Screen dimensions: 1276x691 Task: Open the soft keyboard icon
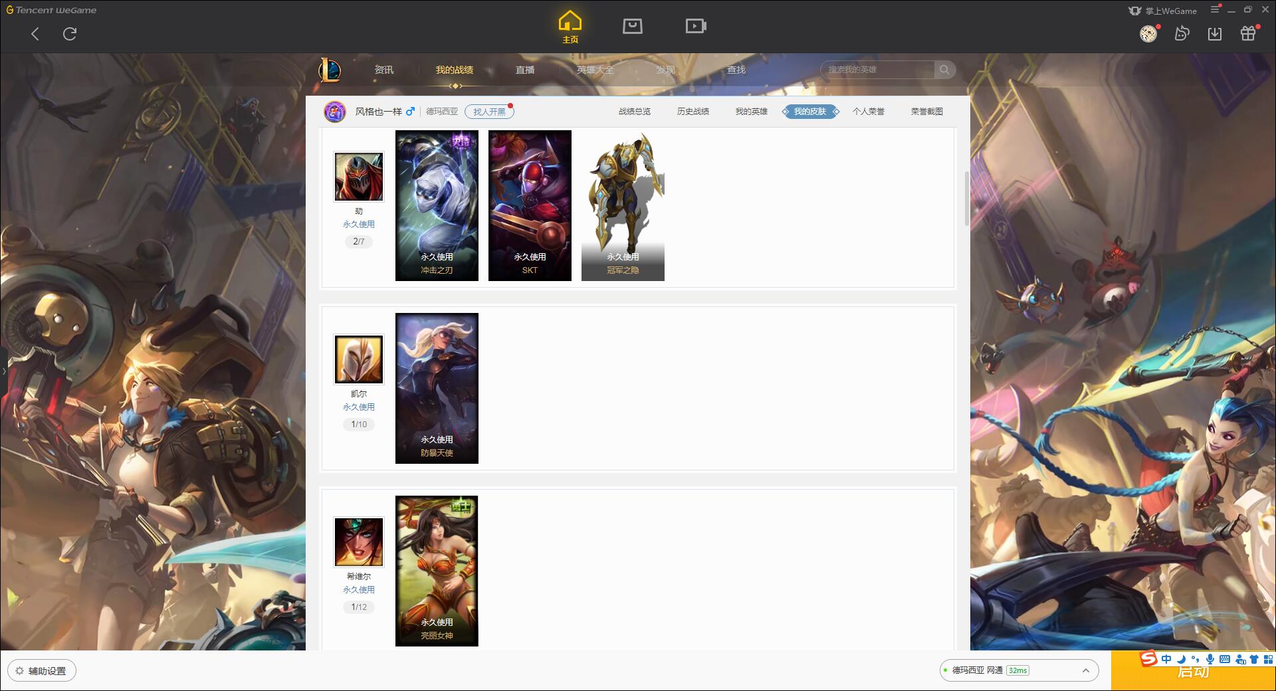coord(1225,659)
